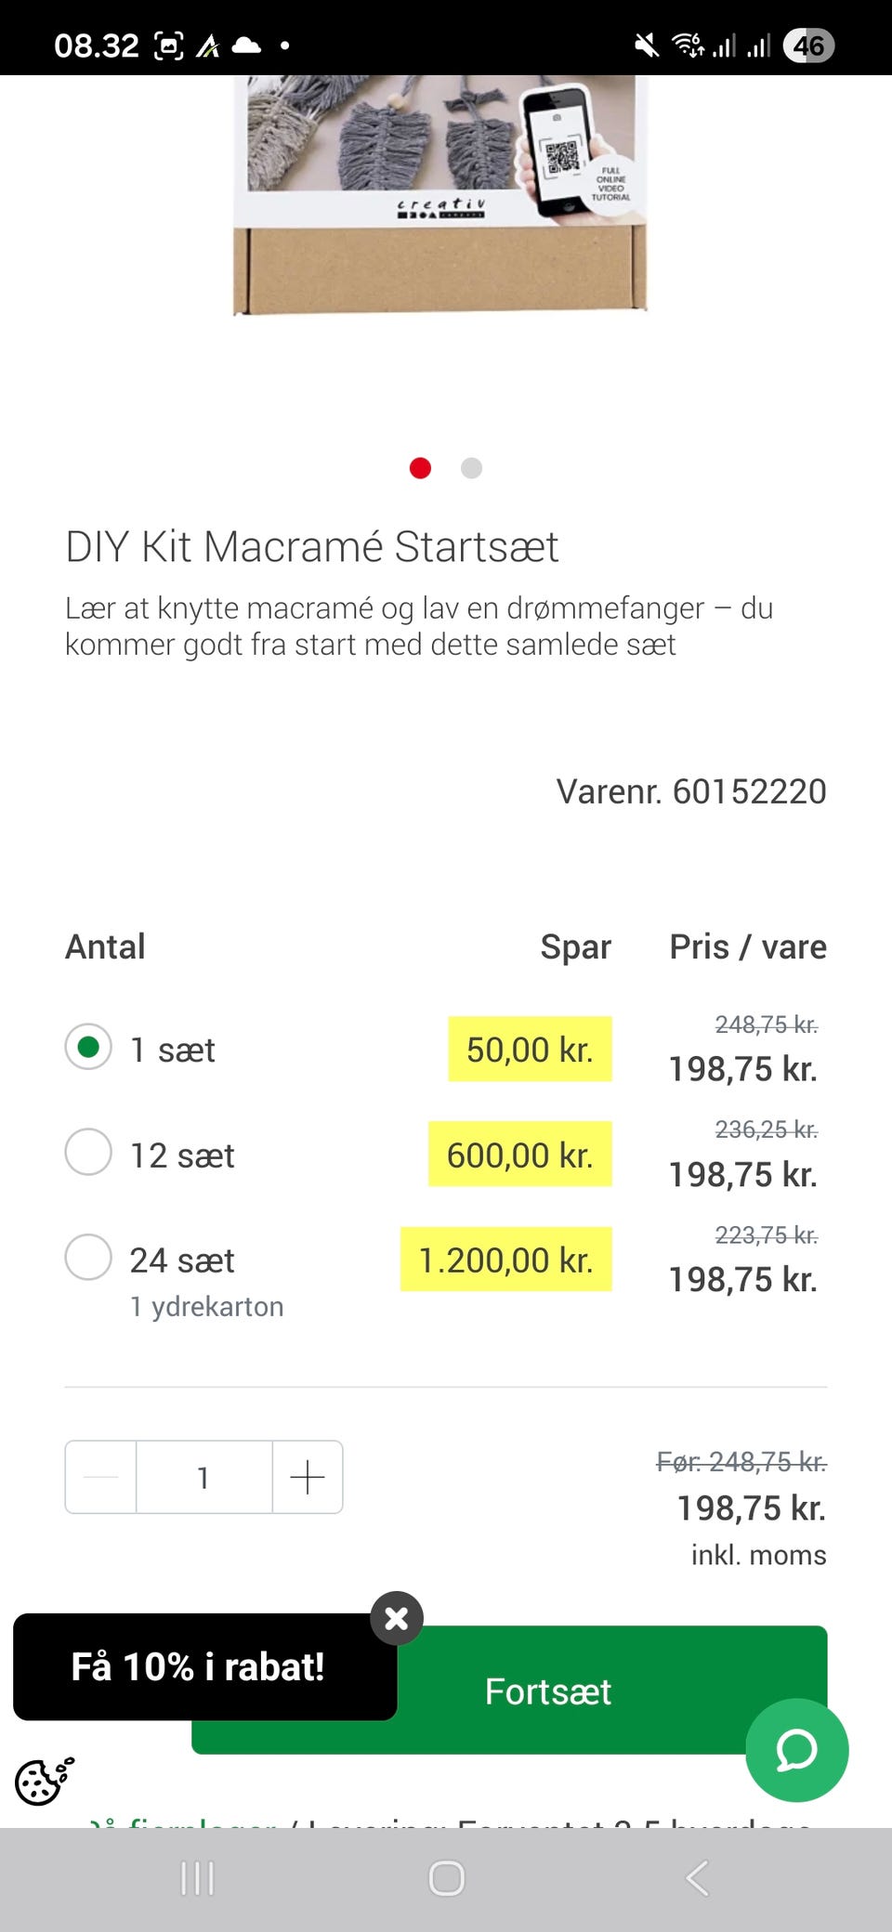Close the 10% rabat popup
This screenshot has width=892, height=1932.
tap(397, 1619)
